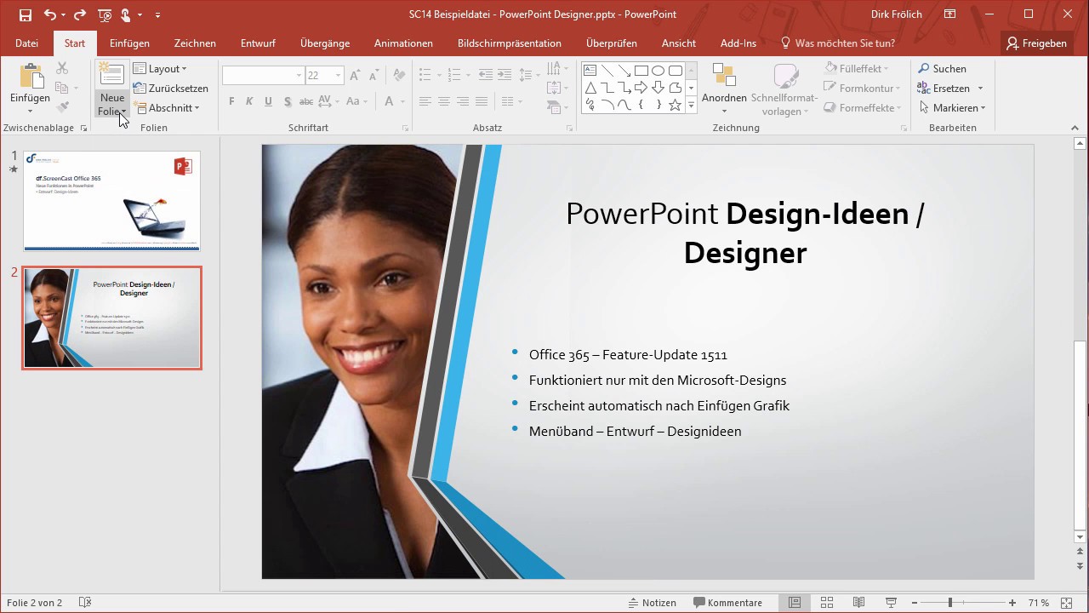Open the Datei tab
1089x613 pixels.
[26, 43]
